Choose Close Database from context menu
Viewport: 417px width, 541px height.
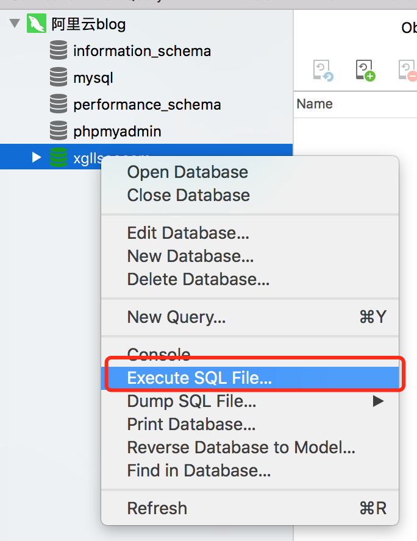tap(250, 195)
